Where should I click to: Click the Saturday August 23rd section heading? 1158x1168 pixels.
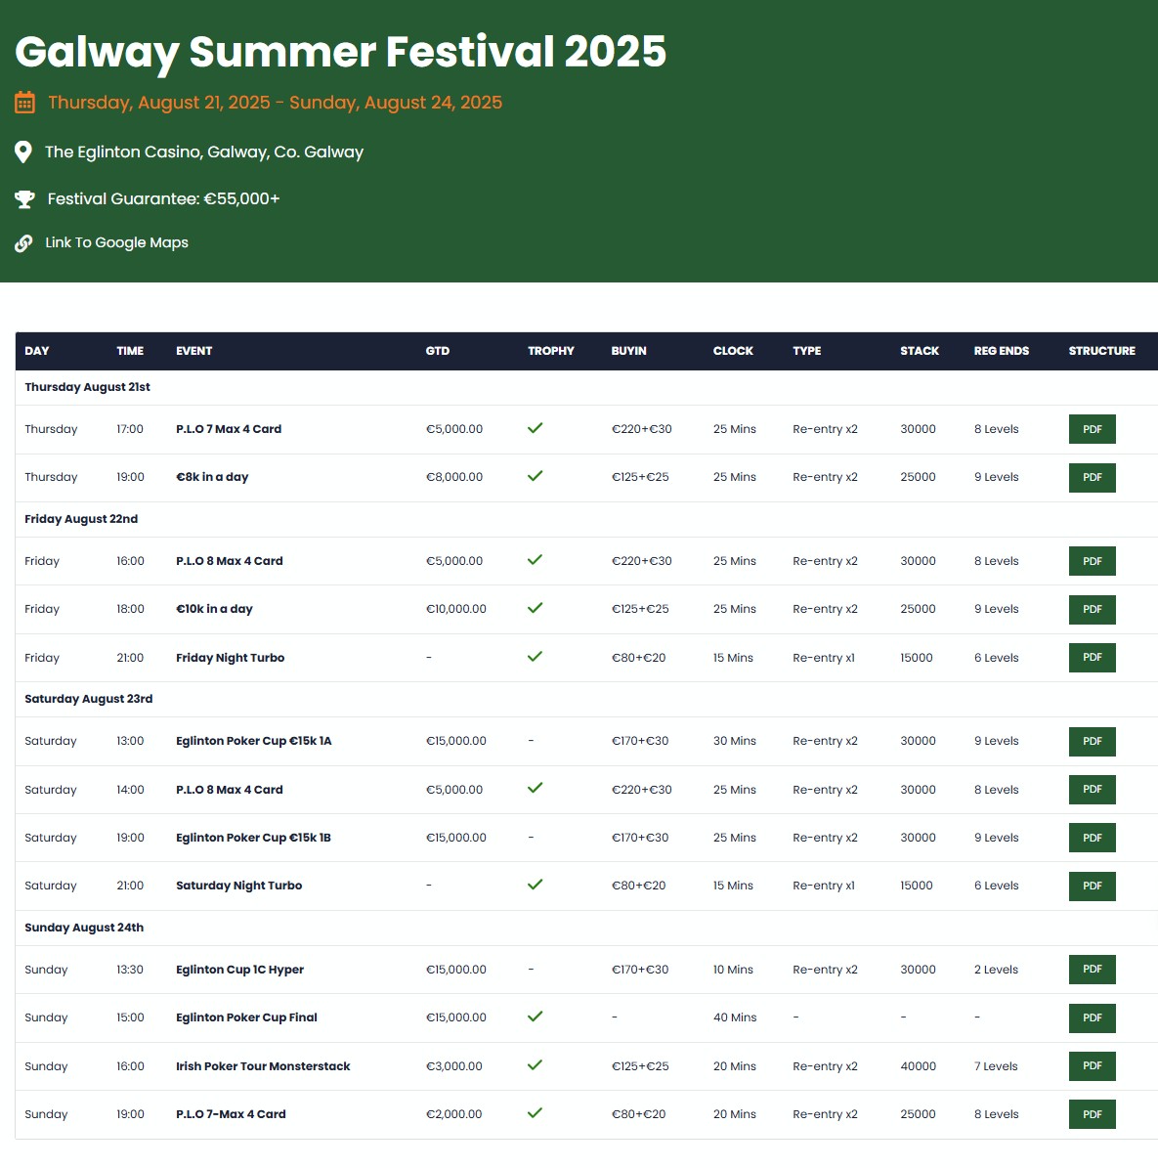pyautogui.click(x=89, y=699)
